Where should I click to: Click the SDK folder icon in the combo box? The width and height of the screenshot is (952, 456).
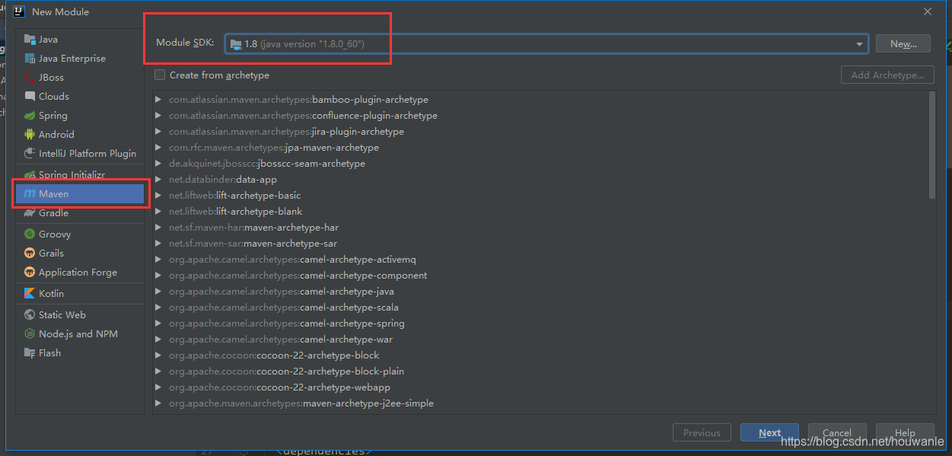pyautogui.click(x=236, y=44)
